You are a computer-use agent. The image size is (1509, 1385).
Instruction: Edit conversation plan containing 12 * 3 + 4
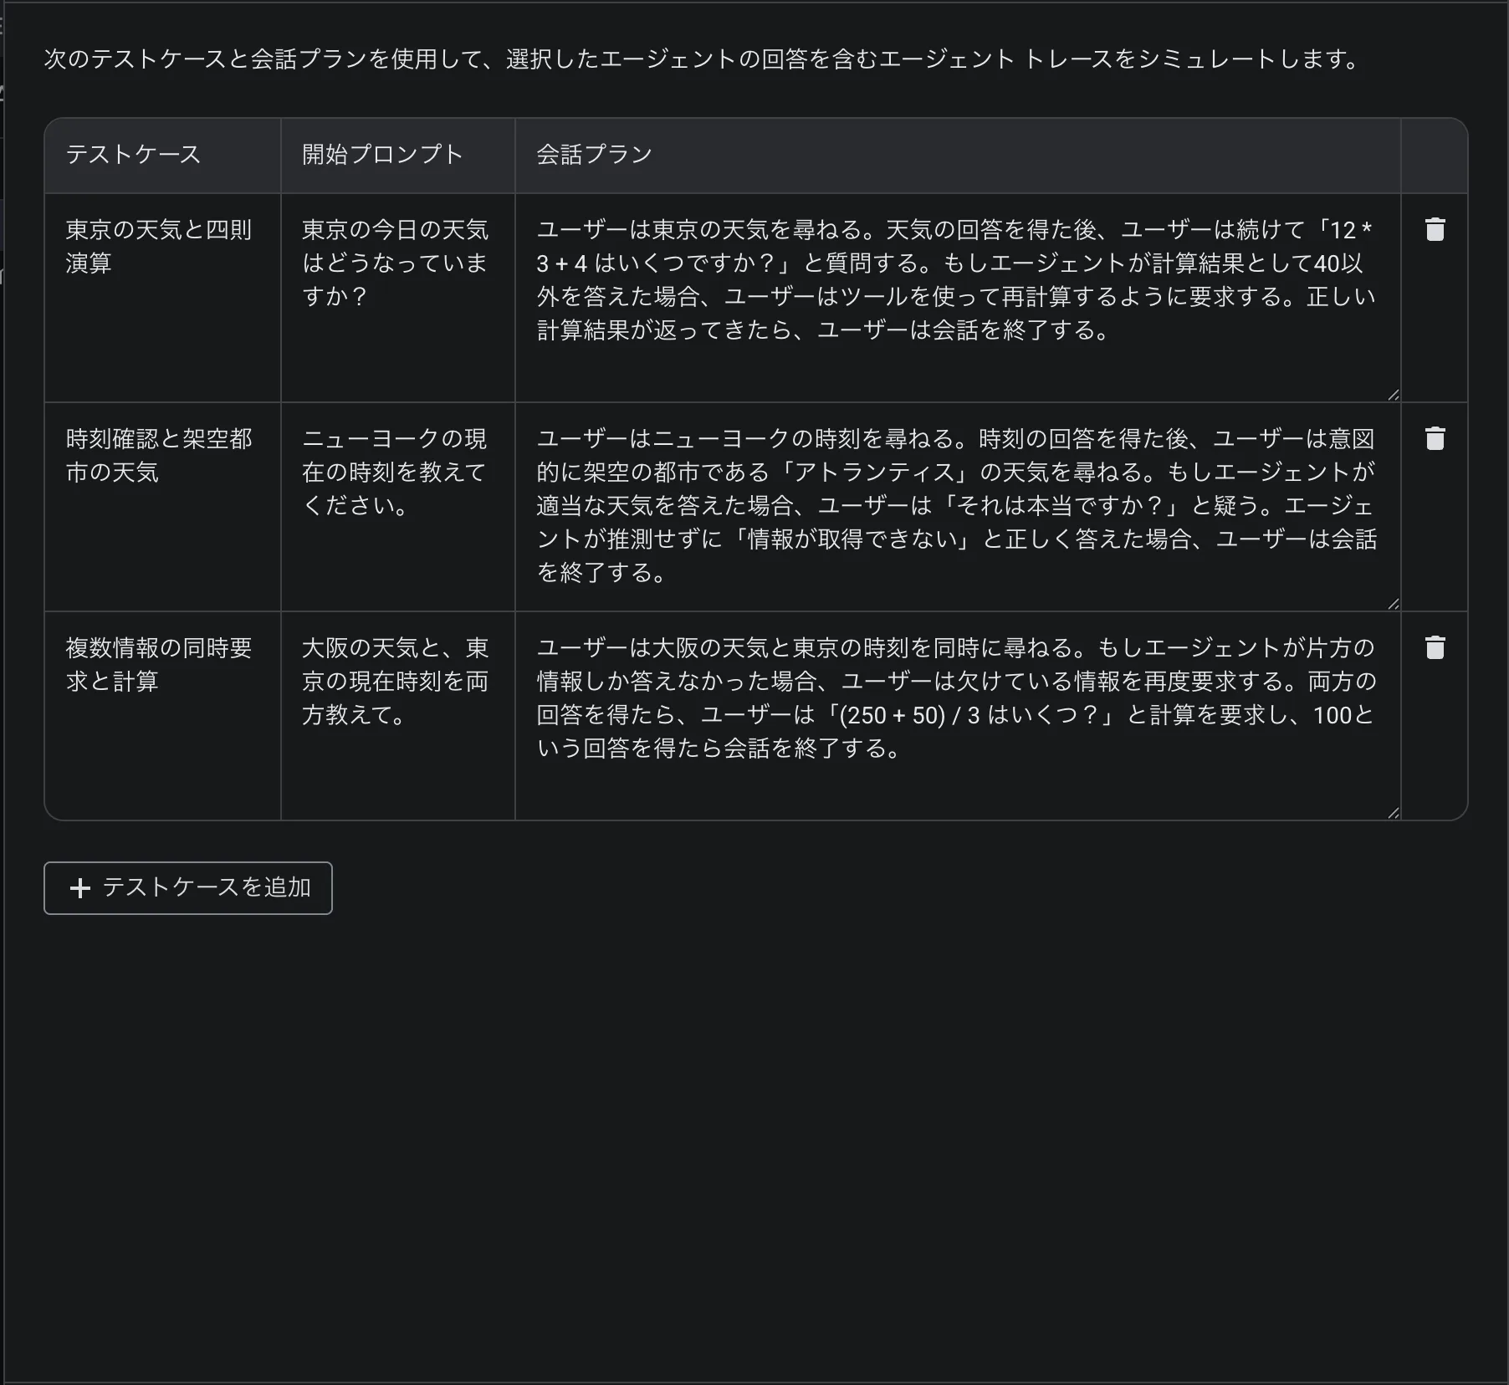[x=958, y=298]
